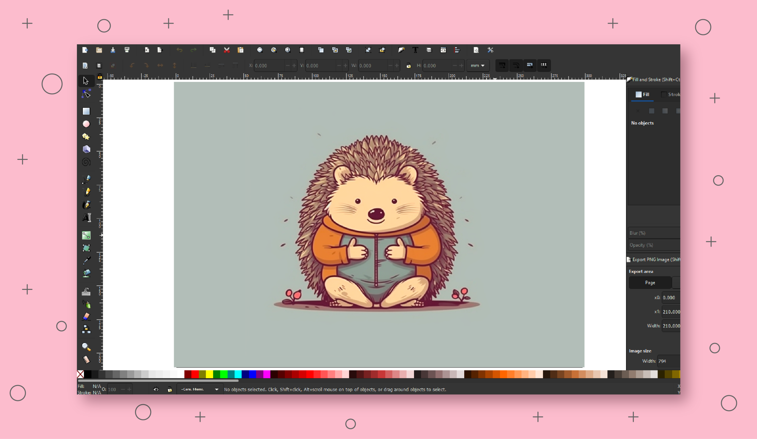Select the Eraser tool
757x439 pixels.
click(86, 317)
